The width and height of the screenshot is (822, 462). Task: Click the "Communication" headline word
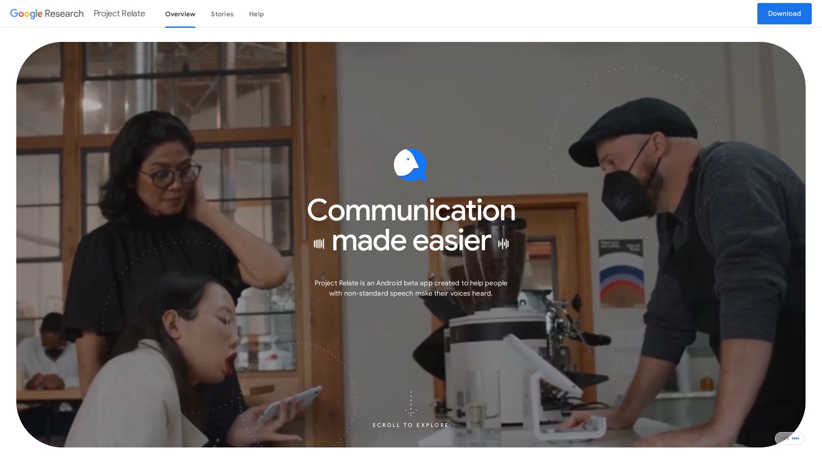(x=411, y=210)
